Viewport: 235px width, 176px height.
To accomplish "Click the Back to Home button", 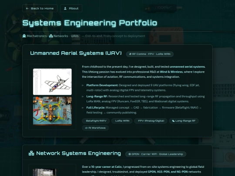I will click(40, 8).
